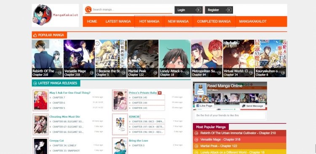
Task: Open May I Ask For One Final Thing cover thumbnail
Action: click(x=40, y=100)
